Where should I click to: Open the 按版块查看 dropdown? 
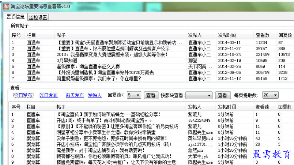[x=199, y=95]
